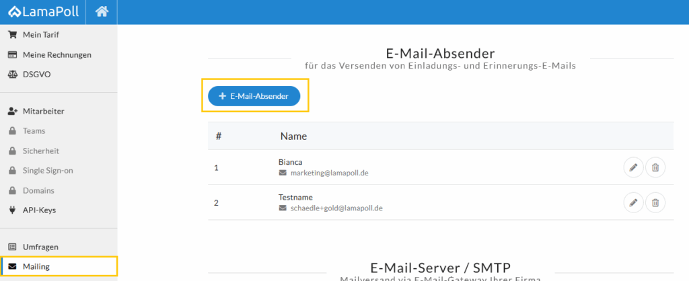Click the shopping cart icon beside Mein Tarif
The height and width of the screenshot is (281, 689).
[12, 35]
